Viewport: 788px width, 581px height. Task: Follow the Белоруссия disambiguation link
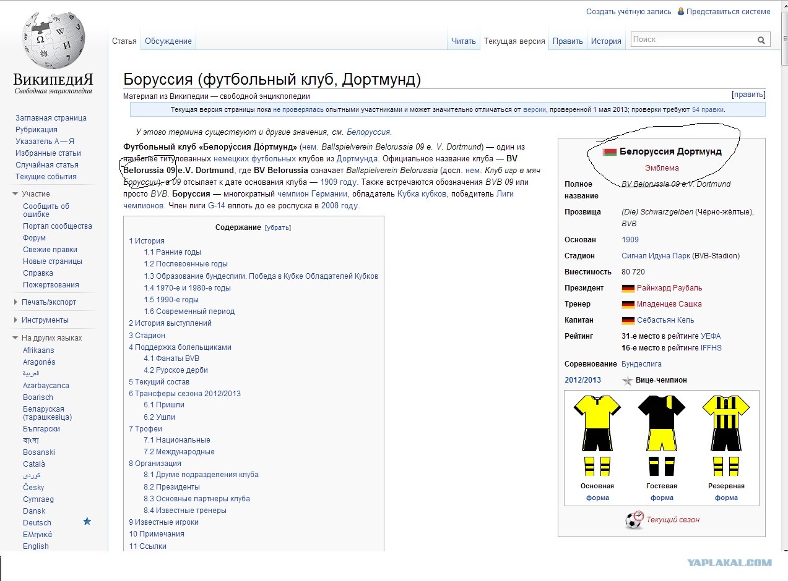[368, 132]
